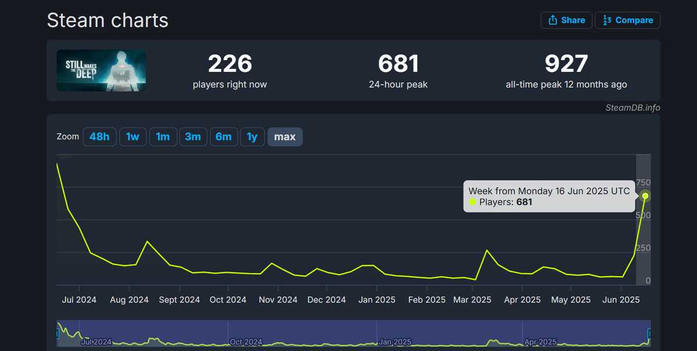697x351 pixels.
Task: Select the 1w zoom range
Action: coord(132,136)
